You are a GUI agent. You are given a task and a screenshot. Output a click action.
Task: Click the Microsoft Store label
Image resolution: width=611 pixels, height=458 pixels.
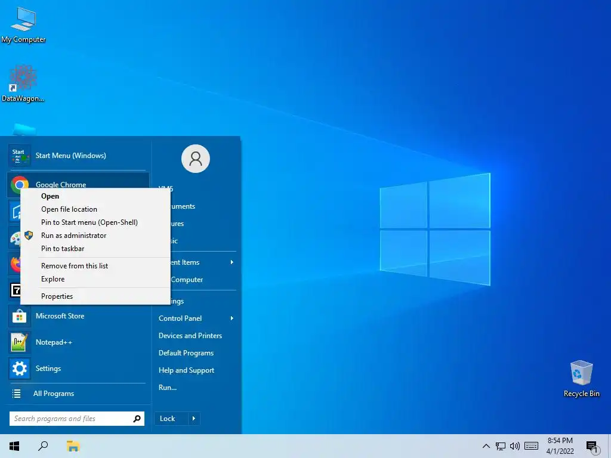point(60,316)
